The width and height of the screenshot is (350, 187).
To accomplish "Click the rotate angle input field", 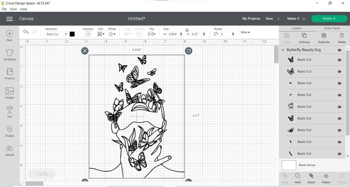I will pos(225,34).
